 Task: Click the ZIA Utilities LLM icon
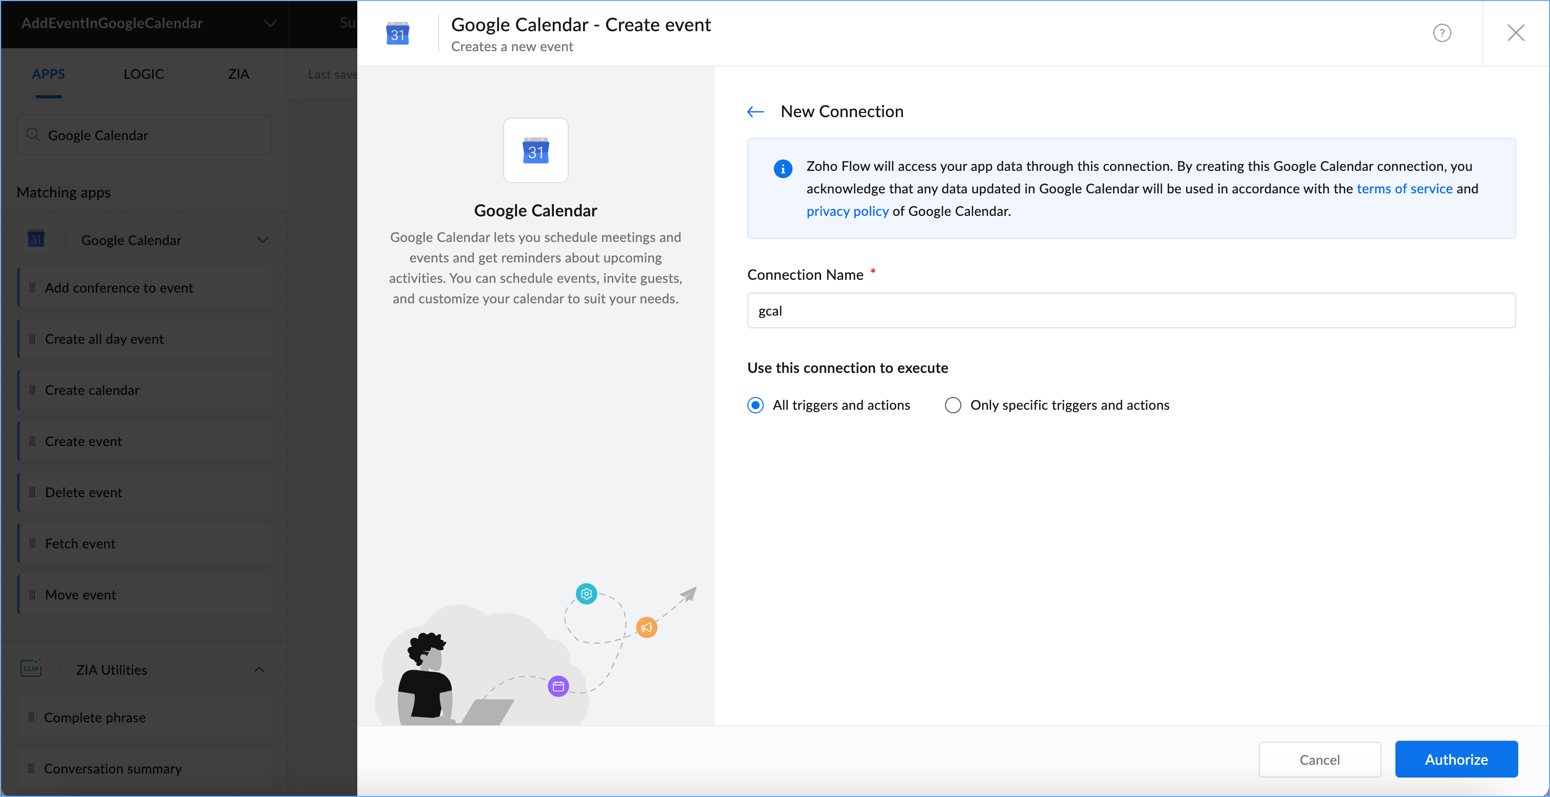click(x=31, y=669)
